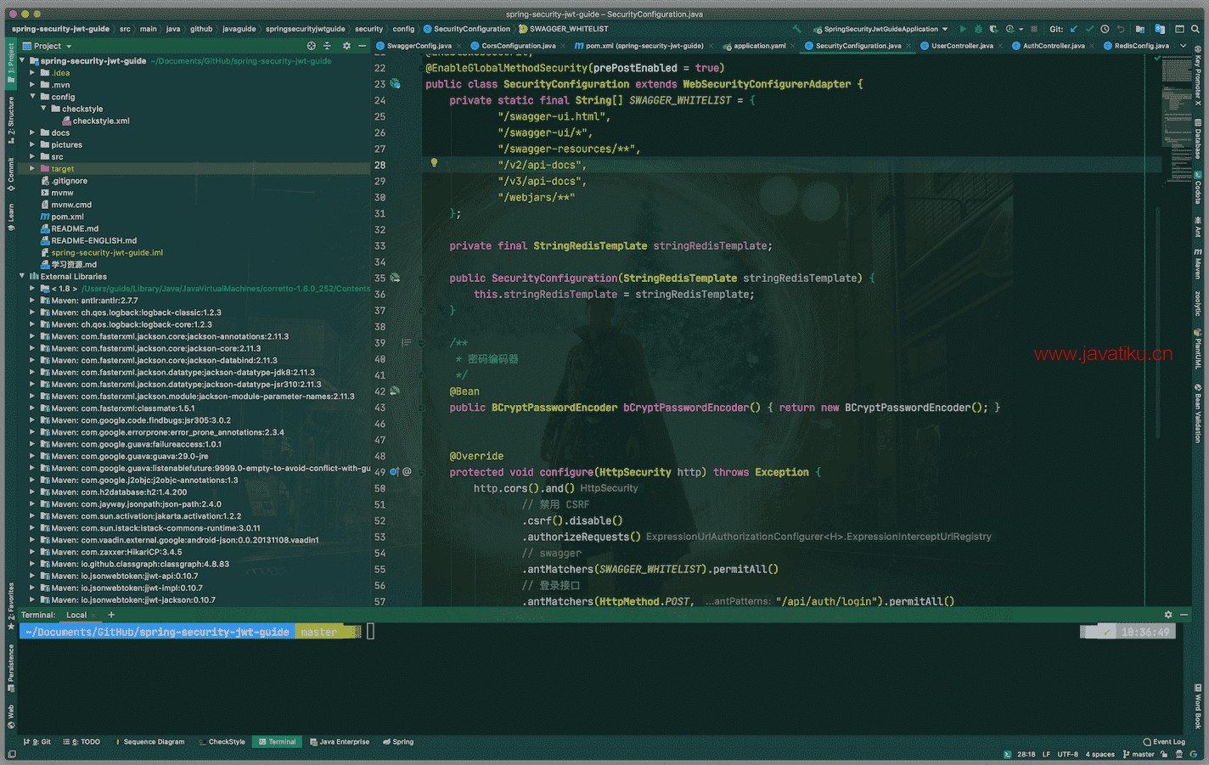Collapse the config folder

[x=32, y=97]
